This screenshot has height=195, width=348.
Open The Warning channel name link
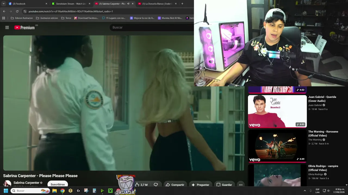pyautogui.click(x=315, y=140)
